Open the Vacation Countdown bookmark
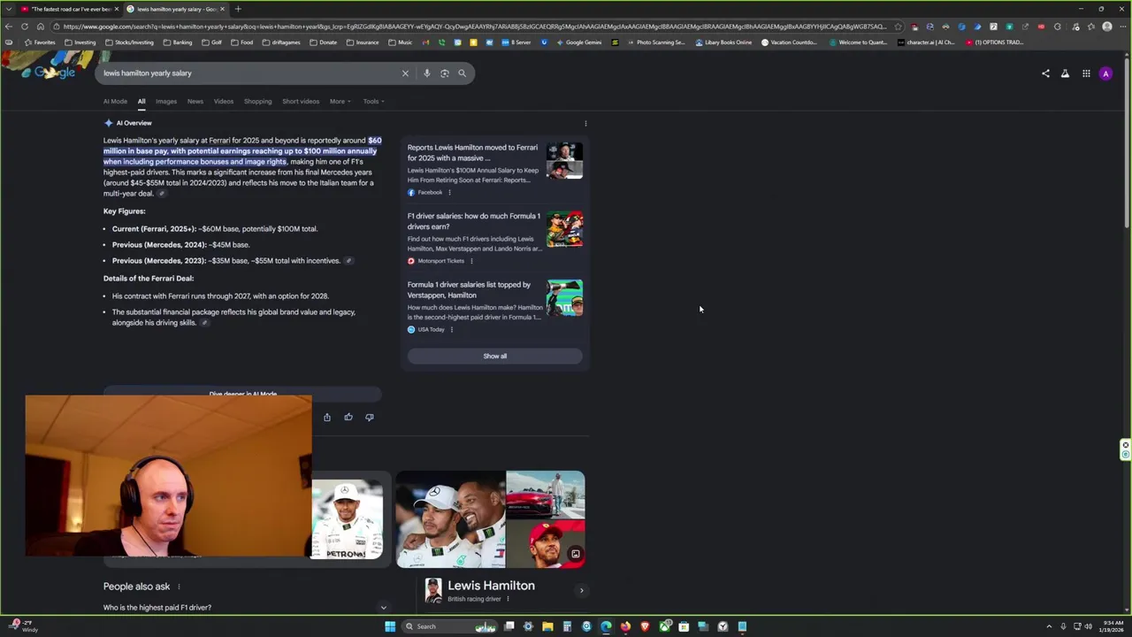This screenshot has height=637, width=1132. click(789, 42)
